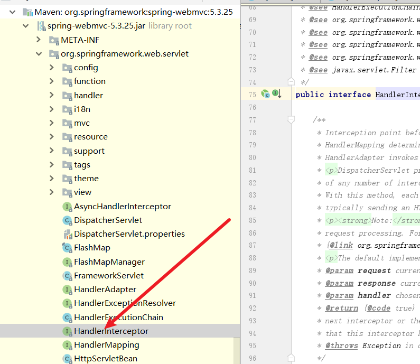
Task: Expand the META-INF folder
Action: (x=38, y=40)
